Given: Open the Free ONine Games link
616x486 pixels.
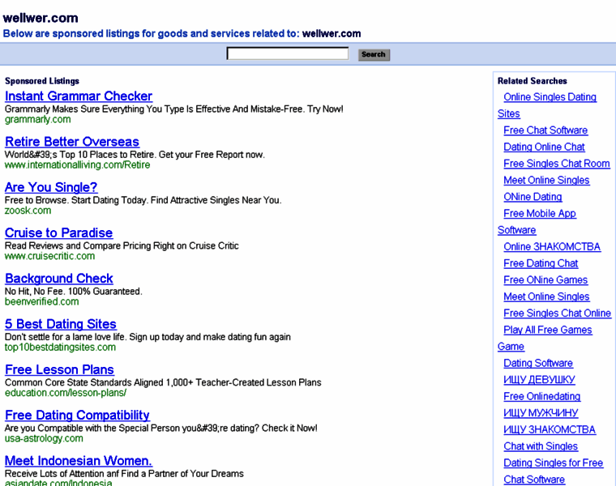Looking at the screenshot, I should (545, 280).
